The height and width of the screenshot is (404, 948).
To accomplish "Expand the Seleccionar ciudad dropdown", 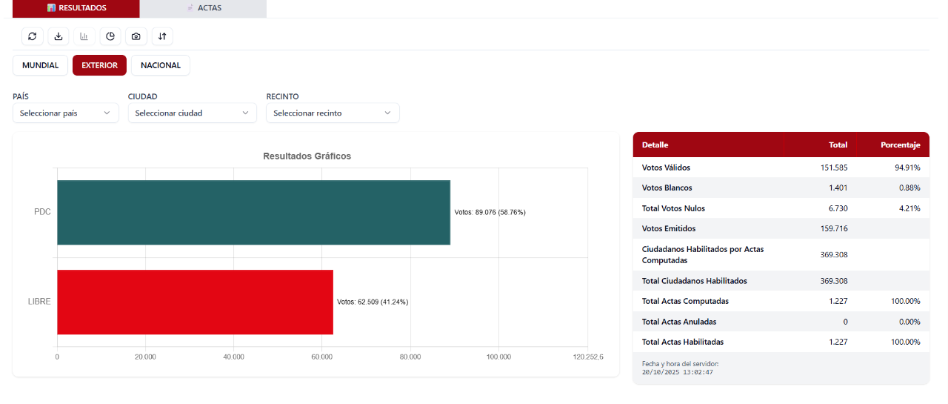I will pos(192,113).
